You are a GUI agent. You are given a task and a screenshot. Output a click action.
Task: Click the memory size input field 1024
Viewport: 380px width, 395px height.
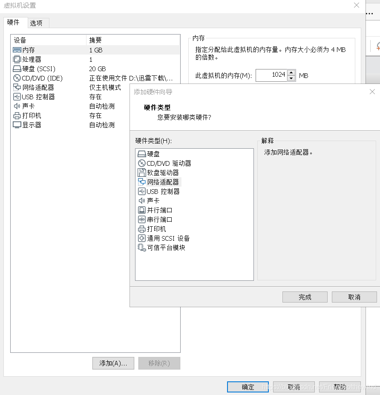coord(271,75)
